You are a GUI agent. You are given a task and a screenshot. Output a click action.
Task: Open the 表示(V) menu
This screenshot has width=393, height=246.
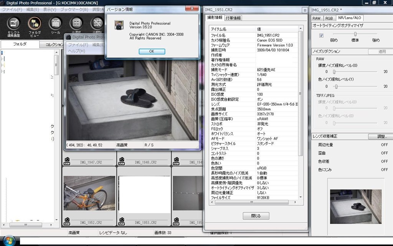click(x=50, y=10)
